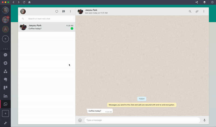The width and height of the screenshot is (216, 127).
Task: Search messages in the conversation
Action: (190, 11)
